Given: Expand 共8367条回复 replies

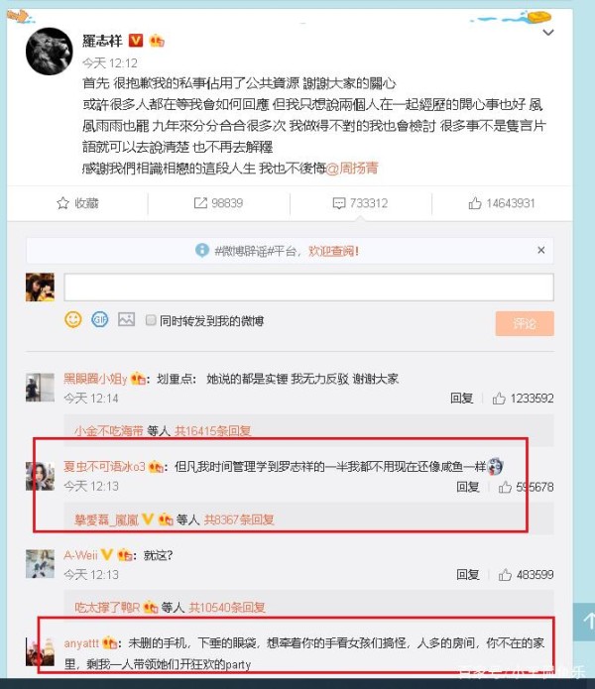Looking at the screenshot, I should click(239, 519).
